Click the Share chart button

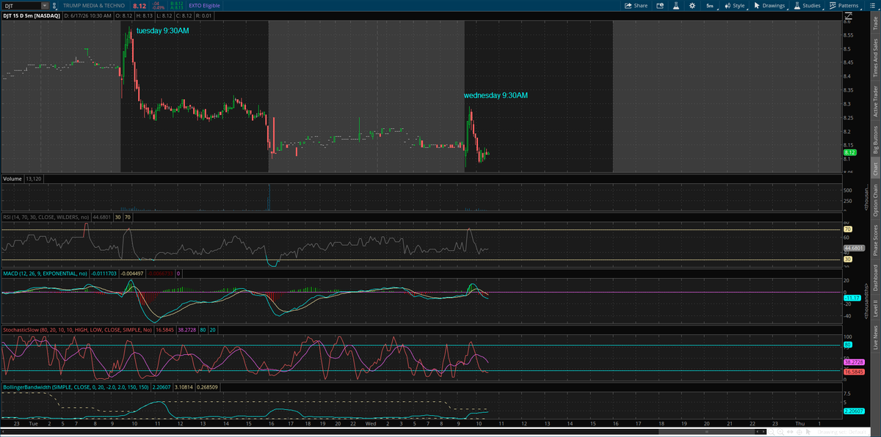click(x=636, y=5)
